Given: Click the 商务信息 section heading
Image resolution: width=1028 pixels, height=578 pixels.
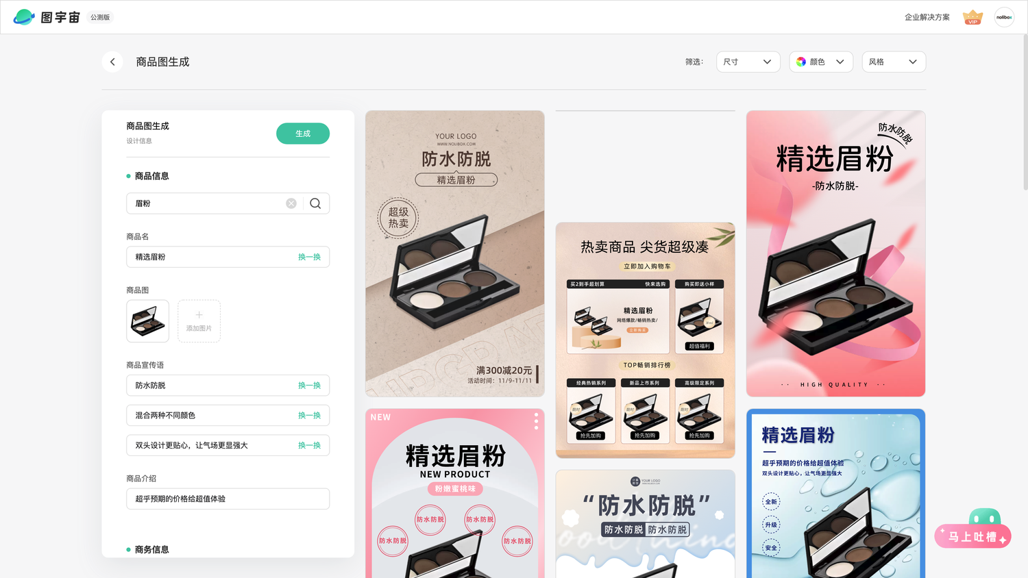Looking at the screenshot, I should click(152, 549).
